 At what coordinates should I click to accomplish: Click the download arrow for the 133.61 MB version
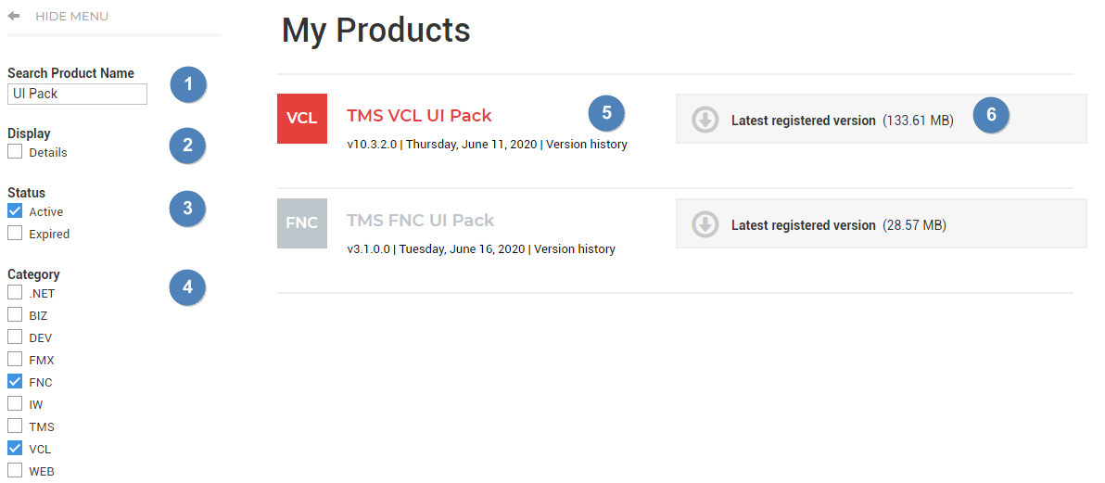(x=705, y=120)
